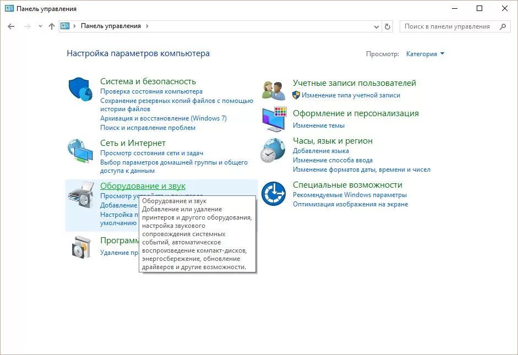Open Выбор параметров домашней группы link
The width and height of the screenshot is (518, 355).
point(174,166)
